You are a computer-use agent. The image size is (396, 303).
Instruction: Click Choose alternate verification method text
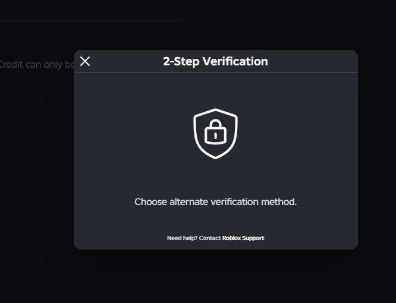[215, 202]
